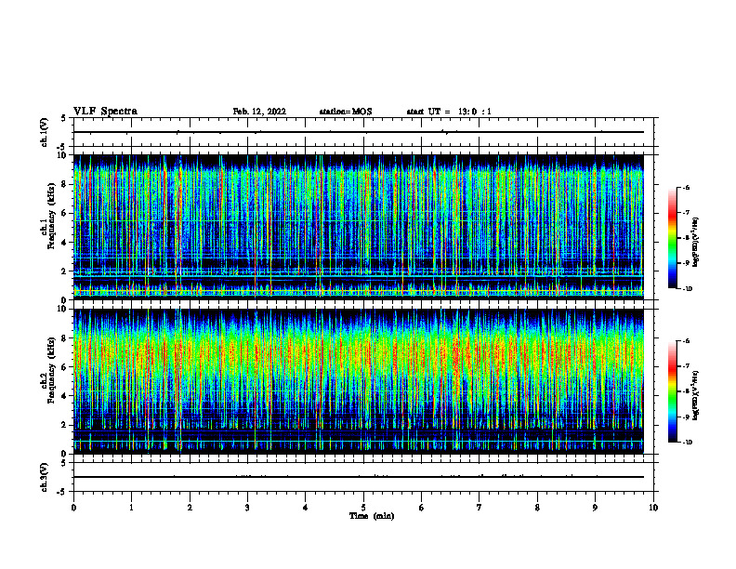Click inside the ch.1 spectrogram panel
736x569 pixels.
[359, 227]
